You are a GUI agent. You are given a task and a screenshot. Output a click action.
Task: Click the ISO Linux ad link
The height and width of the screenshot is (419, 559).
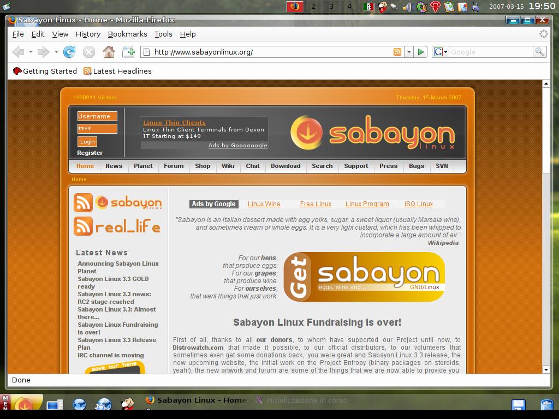tap(419, 204)
